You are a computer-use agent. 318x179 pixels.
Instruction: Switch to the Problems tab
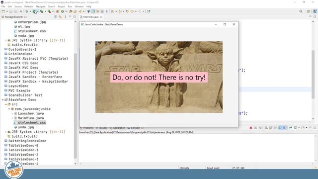pos(86,128)
